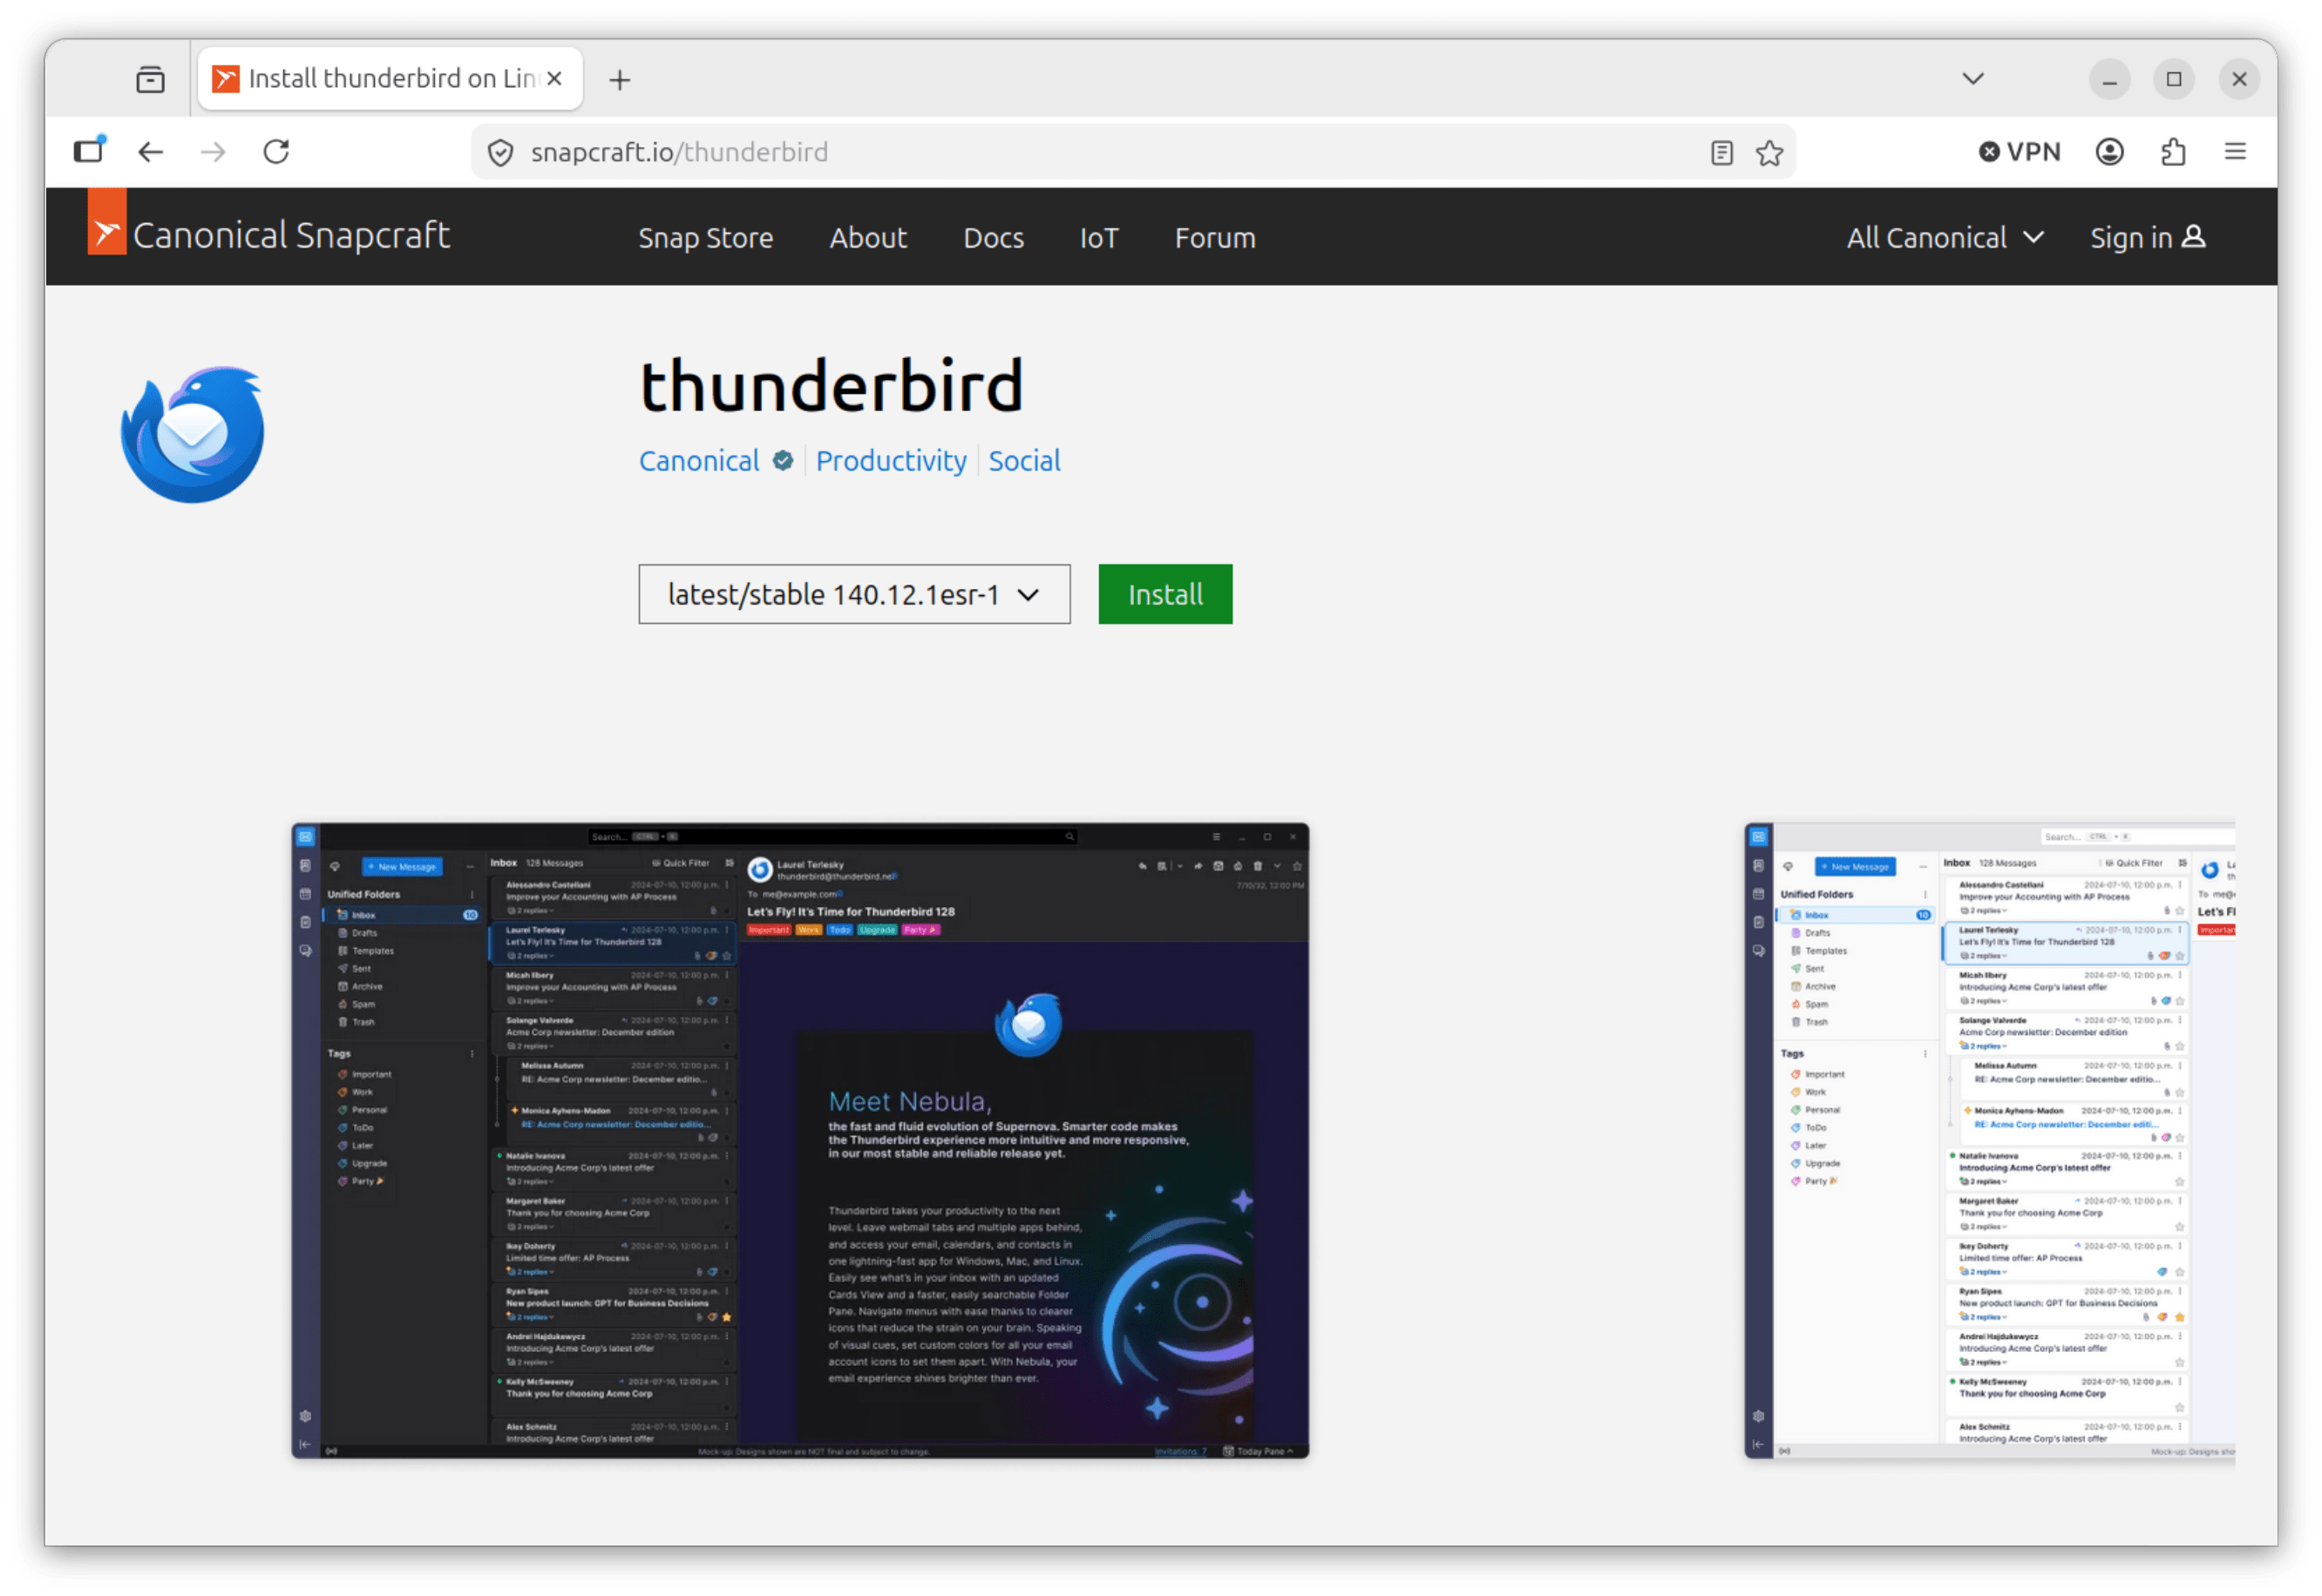The width and height of the screenshot is (2322, 1596).
Task: Click the green Install button
Action: point(1165,595)
